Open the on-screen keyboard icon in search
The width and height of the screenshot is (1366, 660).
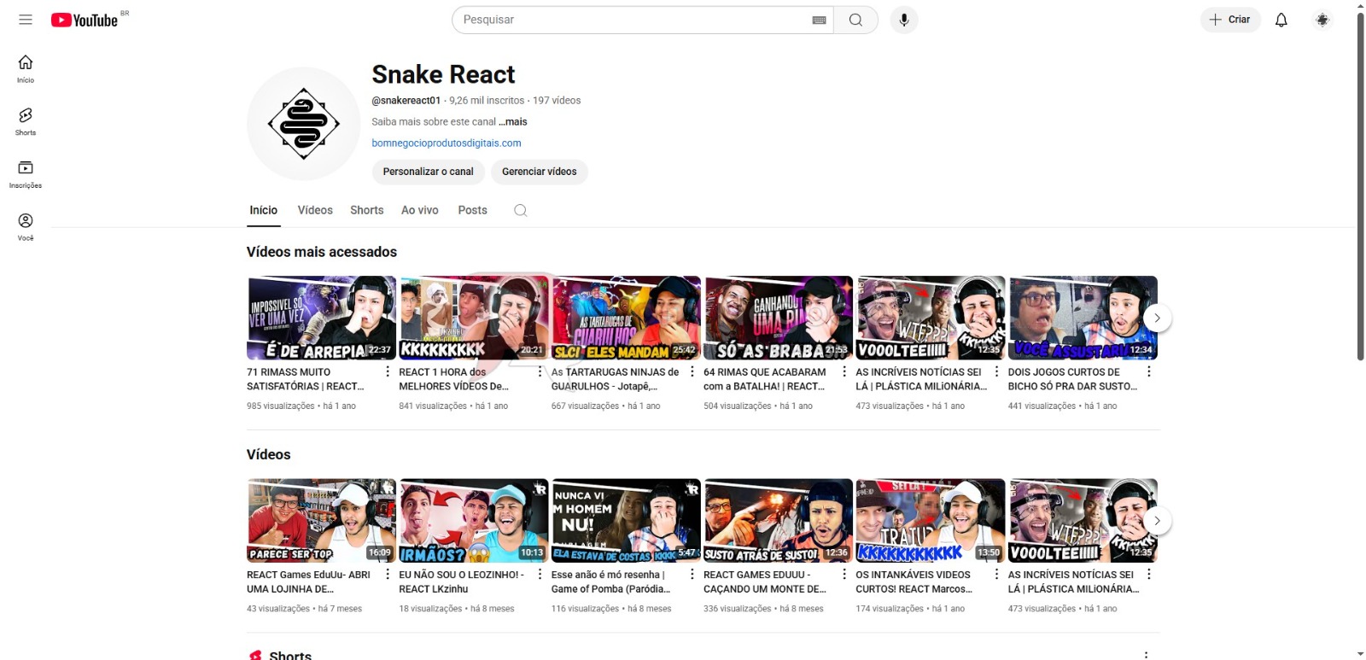pyautogui.click(x=820, y=20)
